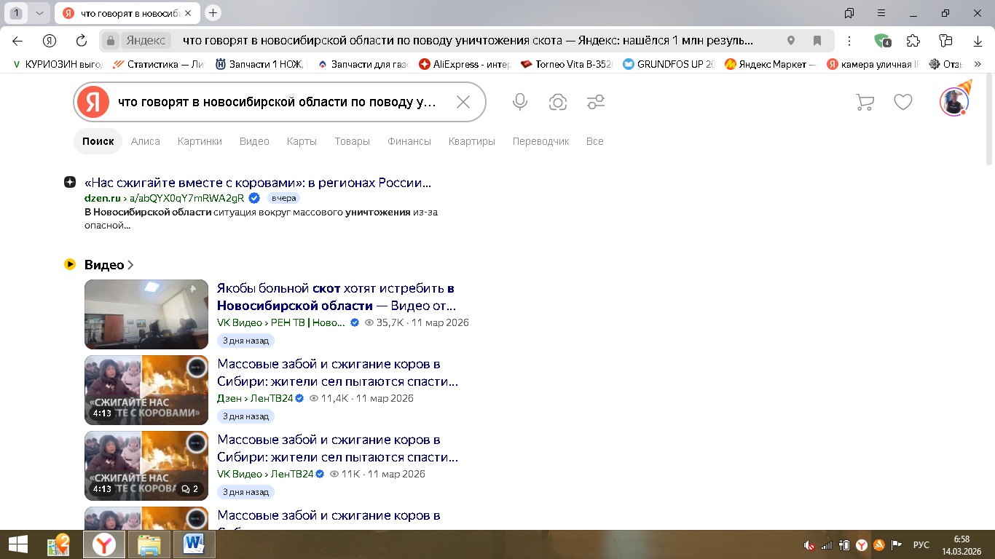Open the user profile avatar
This screenshot has width=995, height=559.
954,102
